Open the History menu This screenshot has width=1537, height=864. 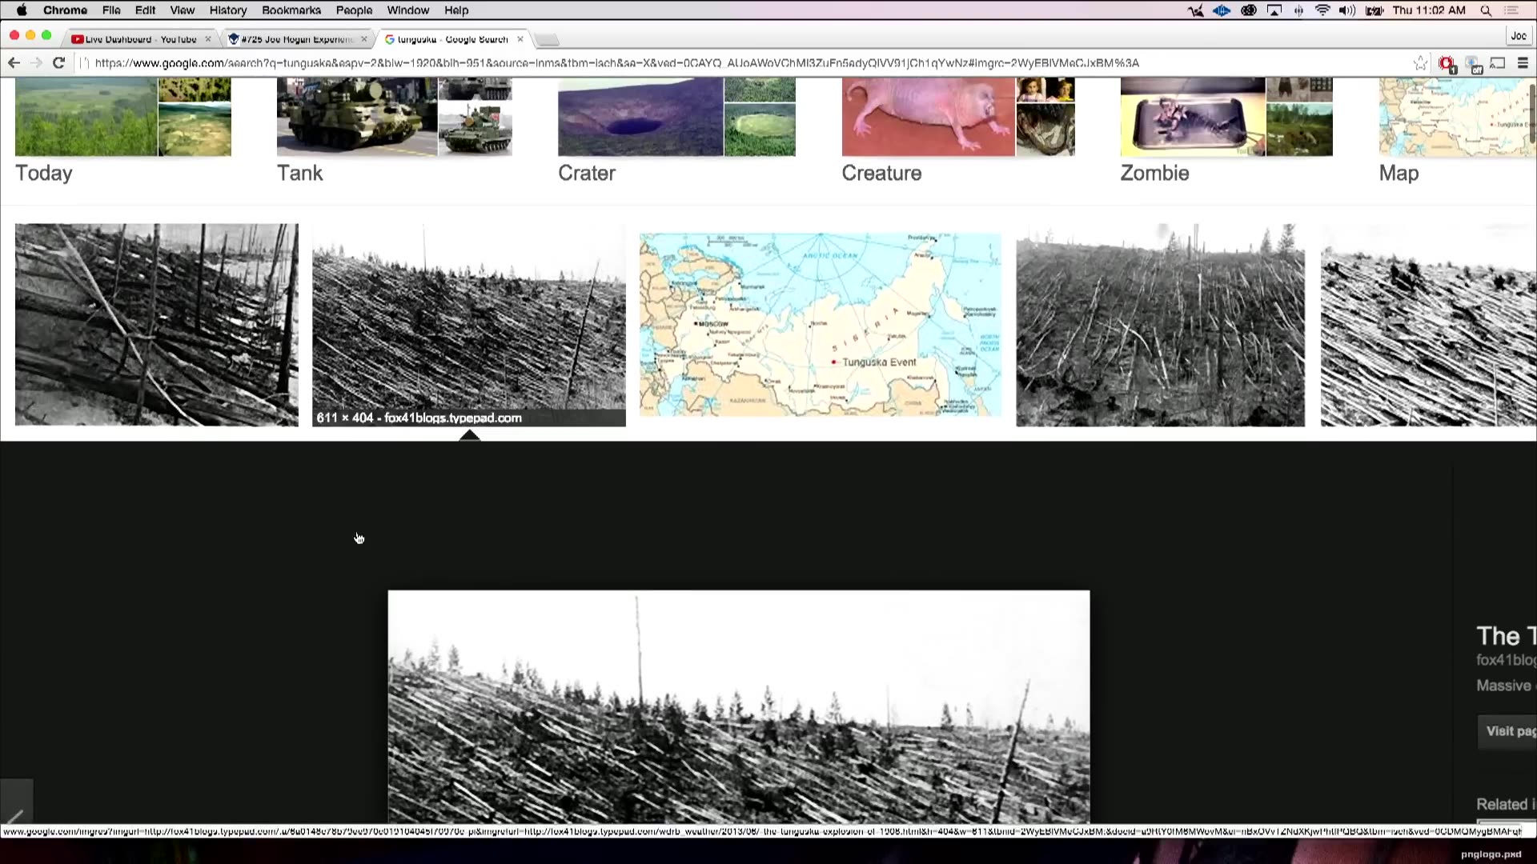point(228,10)
